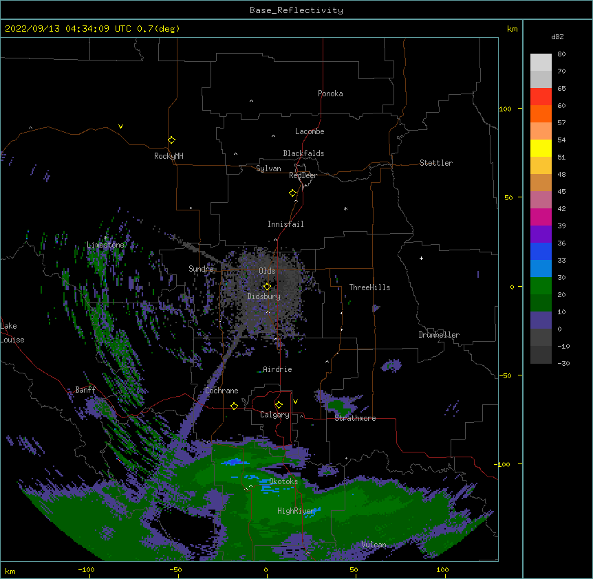Click the Calgary city label
This screenshot has width=593, height=579.
[274, 415]
